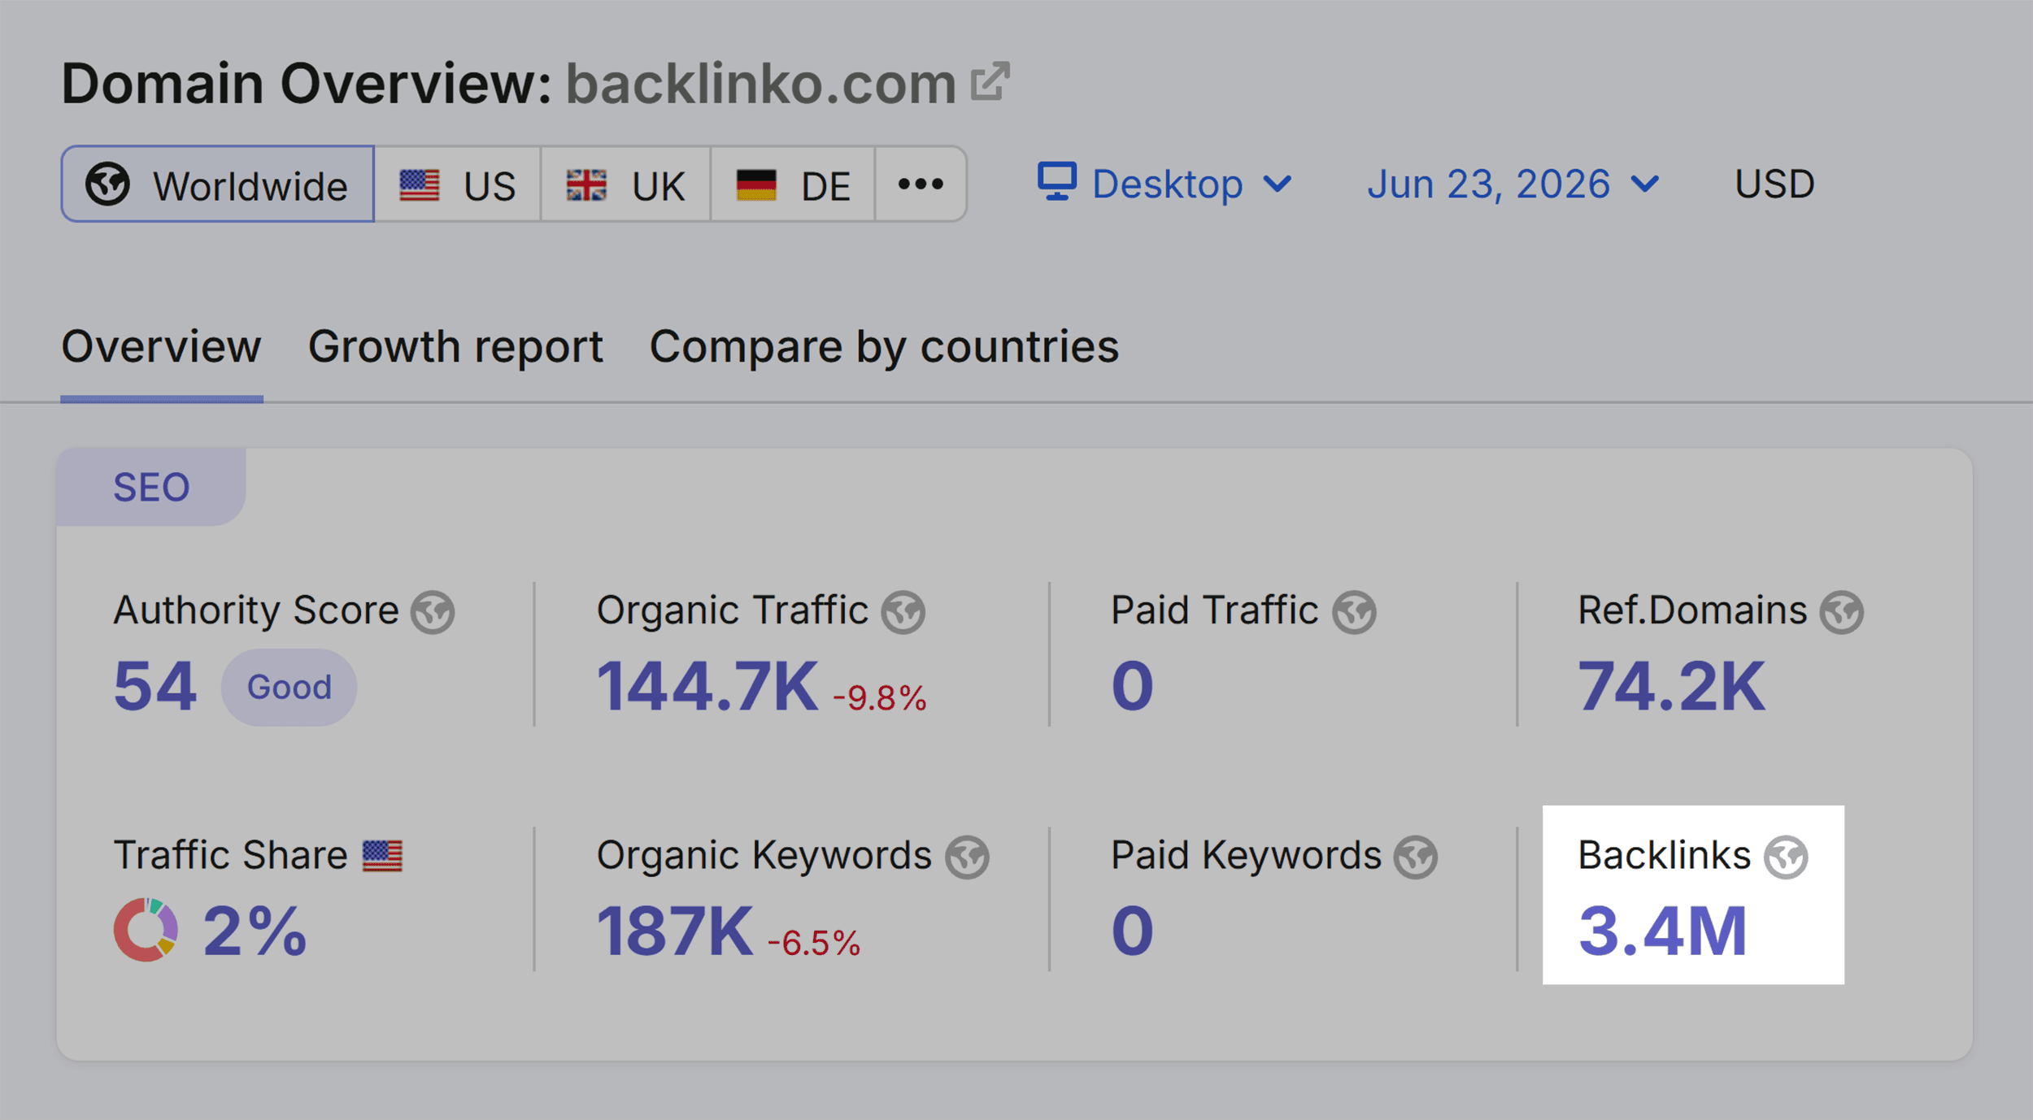
Task: Switch to the UK database tab
Action: [x=625, y=184]
